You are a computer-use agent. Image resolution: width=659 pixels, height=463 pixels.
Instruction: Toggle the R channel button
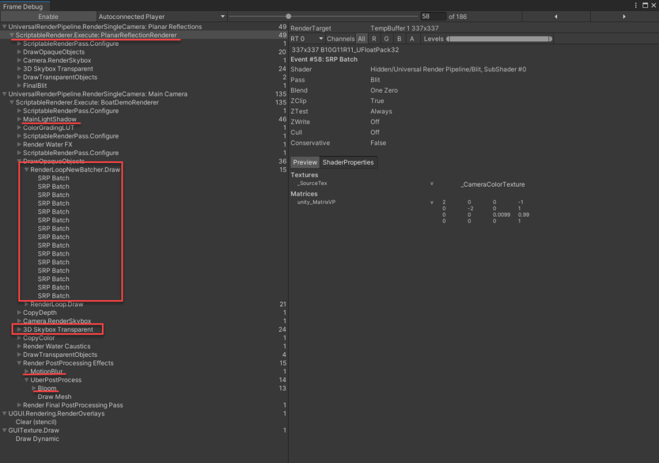[374, 39]
